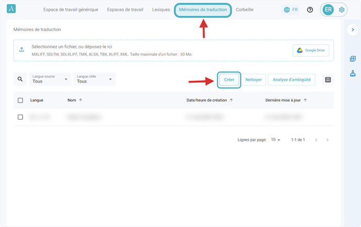Click the Créer button
361x227 pixels.
[229, 80]
